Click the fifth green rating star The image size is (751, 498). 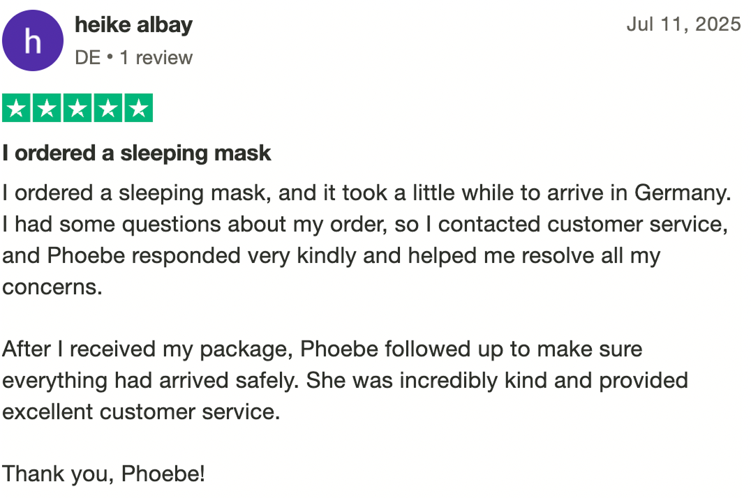[139, 107]
